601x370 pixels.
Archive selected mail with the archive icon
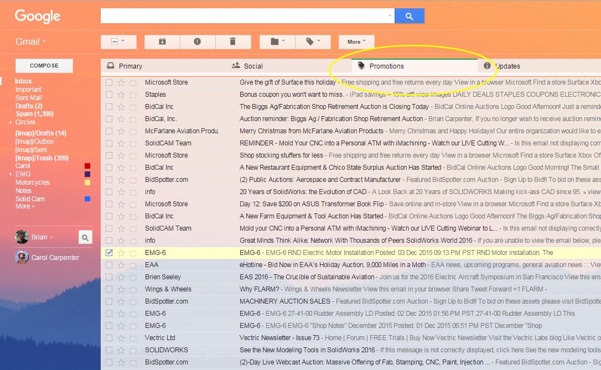pos(162,41)
